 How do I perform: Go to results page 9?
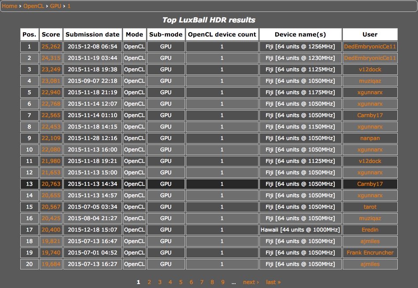222,282
